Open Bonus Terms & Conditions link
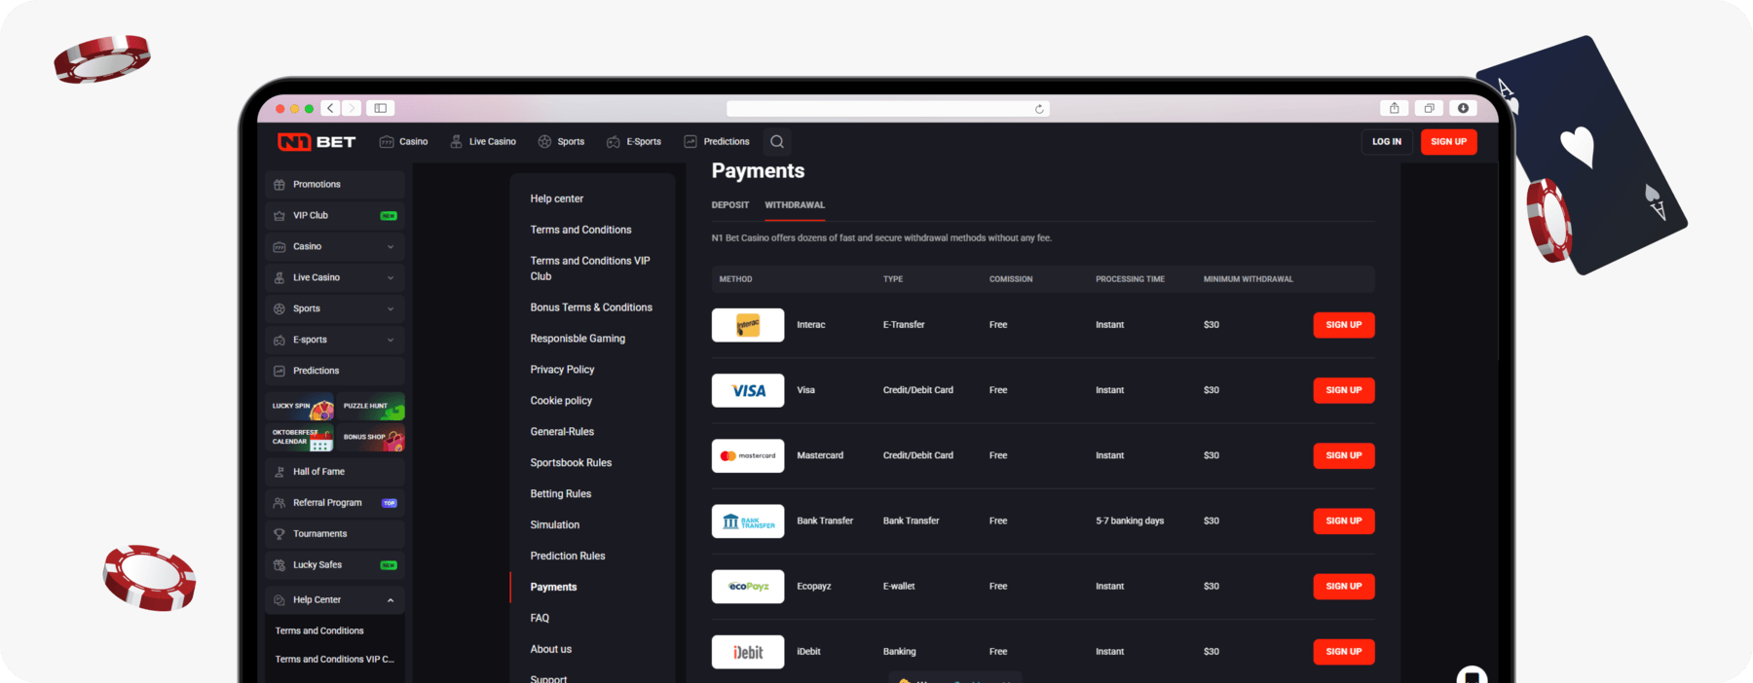This screenshot has width=1753, height=683. (x=591, y=307)
